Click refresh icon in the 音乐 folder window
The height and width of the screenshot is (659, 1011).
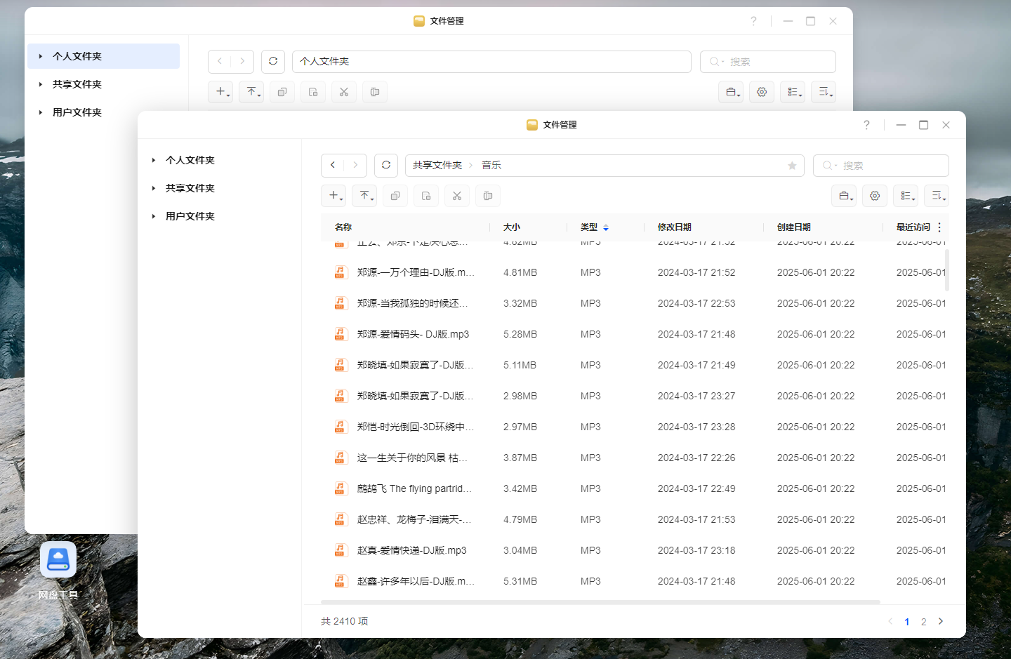click(x=386, y=166)
